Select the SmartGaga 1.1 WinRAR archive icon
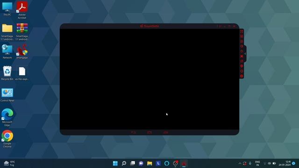Image resolution: width=299 pixels, height=168 pixels. 22,32
